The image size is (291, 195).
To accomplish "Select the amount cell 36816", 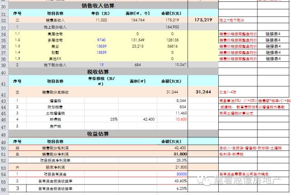I will pos(172,46).
